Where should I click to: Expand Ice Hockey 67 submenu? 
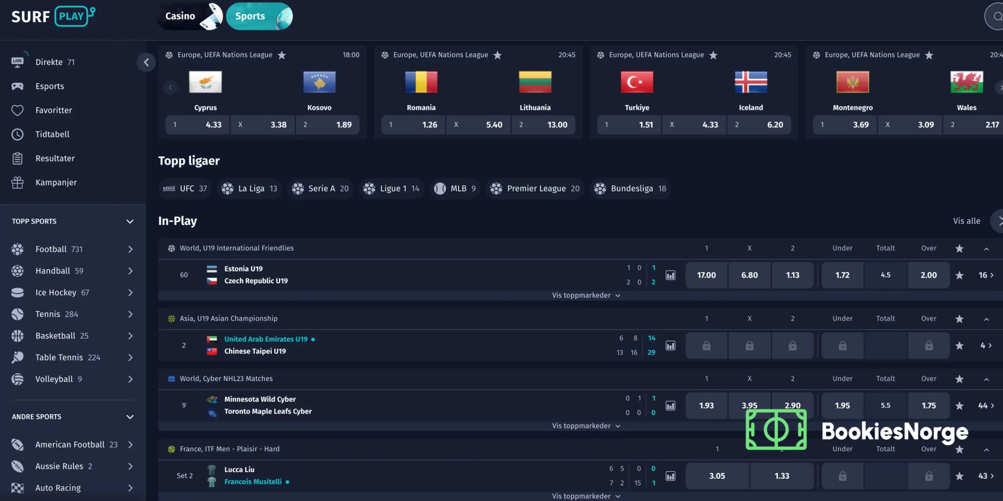coord(130,293)
